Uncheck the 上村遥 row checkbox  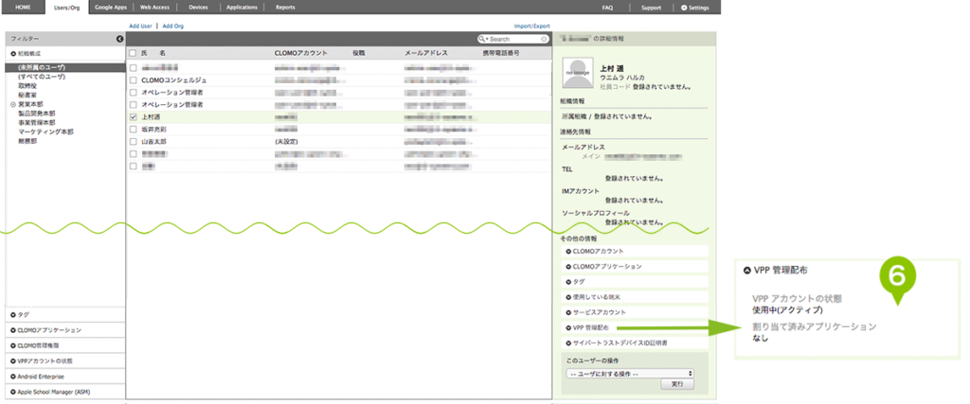(x=133, y=117)
